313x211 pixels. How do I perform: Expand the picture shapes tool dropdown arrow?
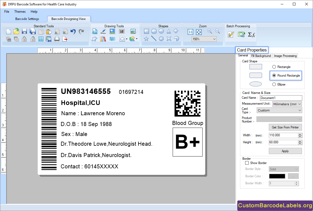[137, 39]
